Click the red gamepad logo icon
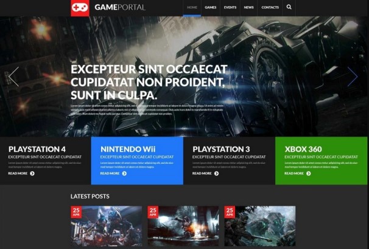Image resolution: width=369 pixels, height=249 pixels. (x=80, y=8)
